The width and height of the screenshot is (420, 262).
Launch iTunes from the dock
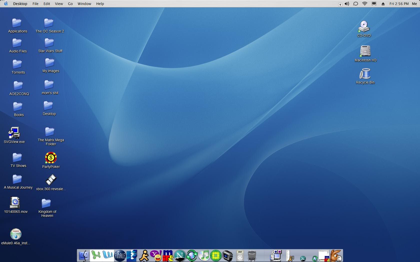tap(204, 256)
